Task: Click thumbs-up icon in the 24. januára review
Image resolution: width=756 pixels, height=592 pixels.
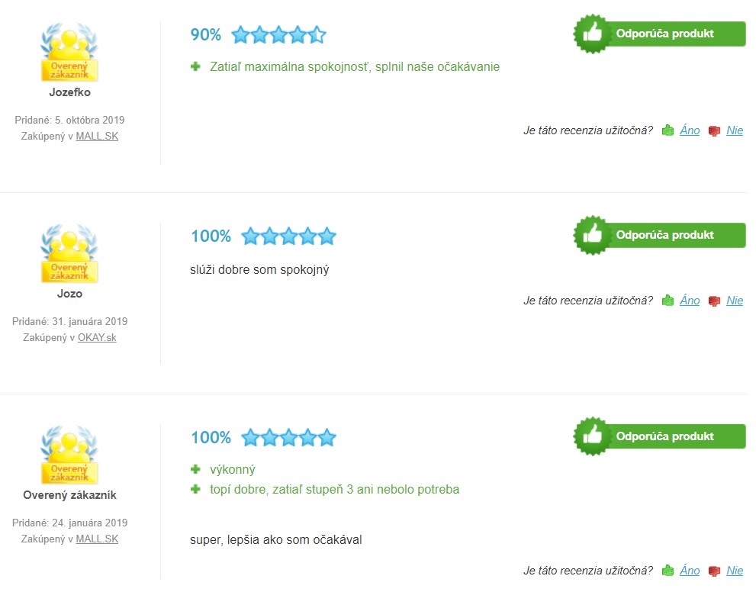Action: pyautogui.click(x=668, y=571)
